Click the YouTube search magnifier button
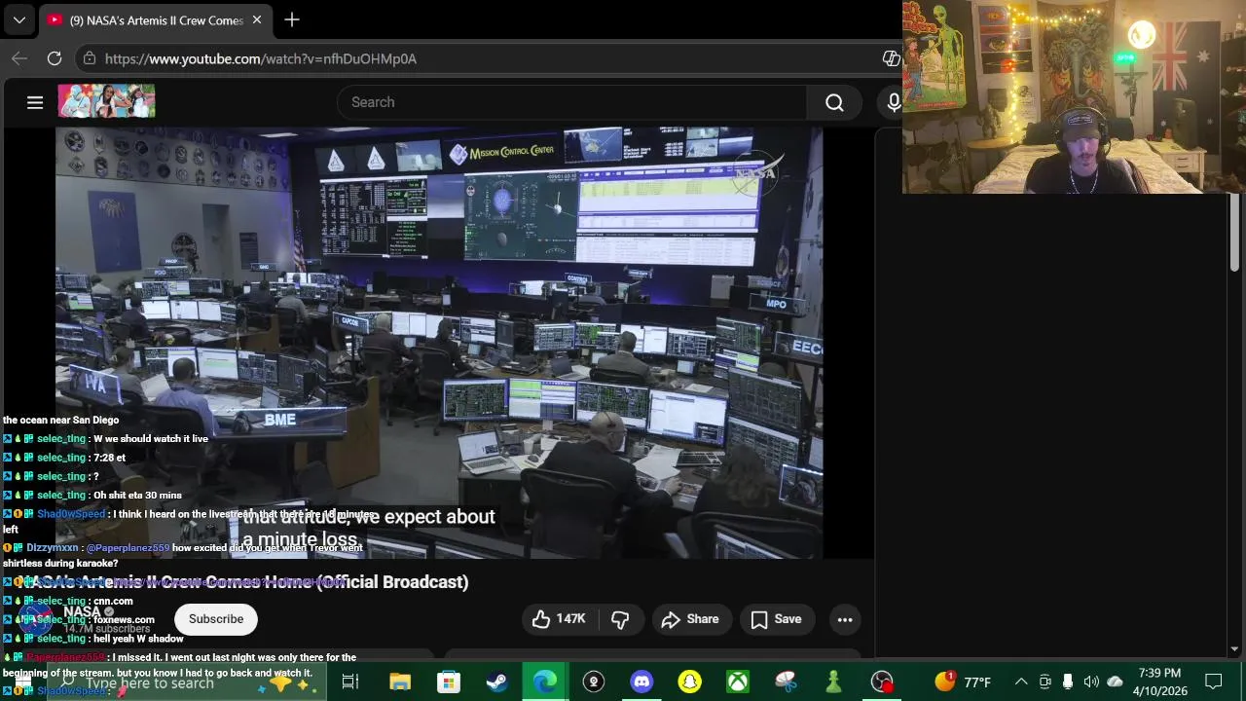Viewport: 1246px width, 701px height. (834, 102)
